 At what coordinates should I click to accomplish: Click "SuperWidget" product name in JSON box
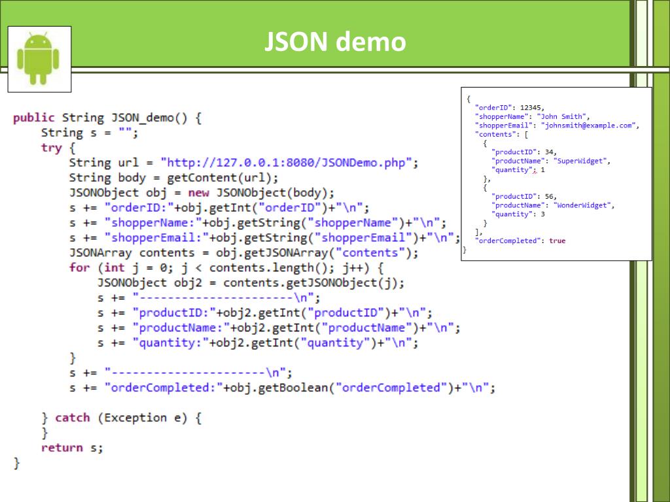pyautogui.click(x=580, y=161)
